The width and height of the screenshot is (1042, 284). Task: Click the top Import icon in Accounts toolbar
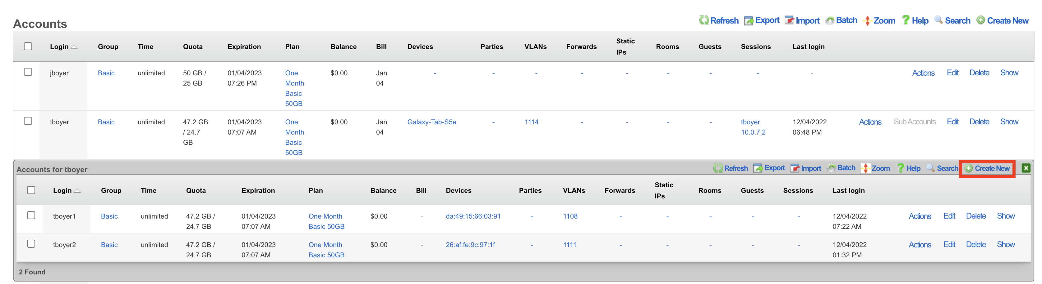789,20
